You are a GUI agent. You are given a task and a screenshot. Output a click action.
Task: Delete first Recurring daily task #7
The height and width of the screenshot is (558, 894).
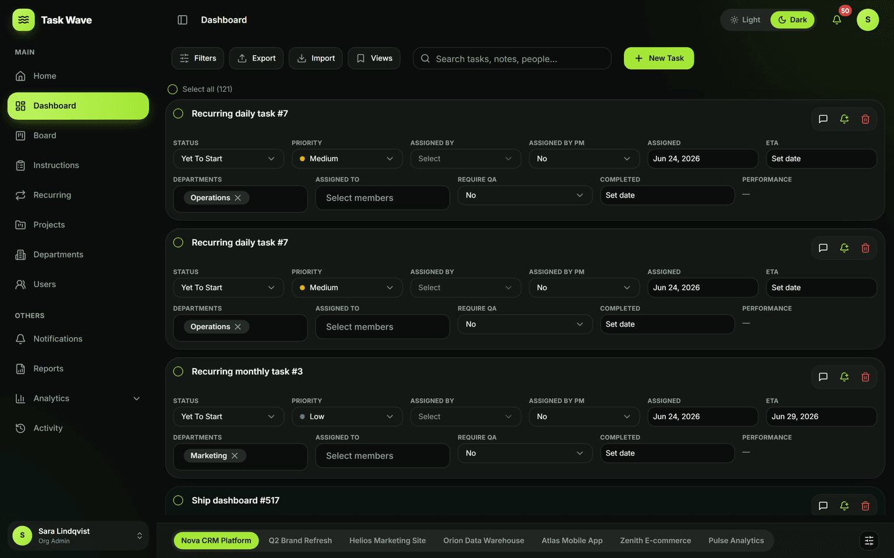pyautogui.click(x=865, y=119)
